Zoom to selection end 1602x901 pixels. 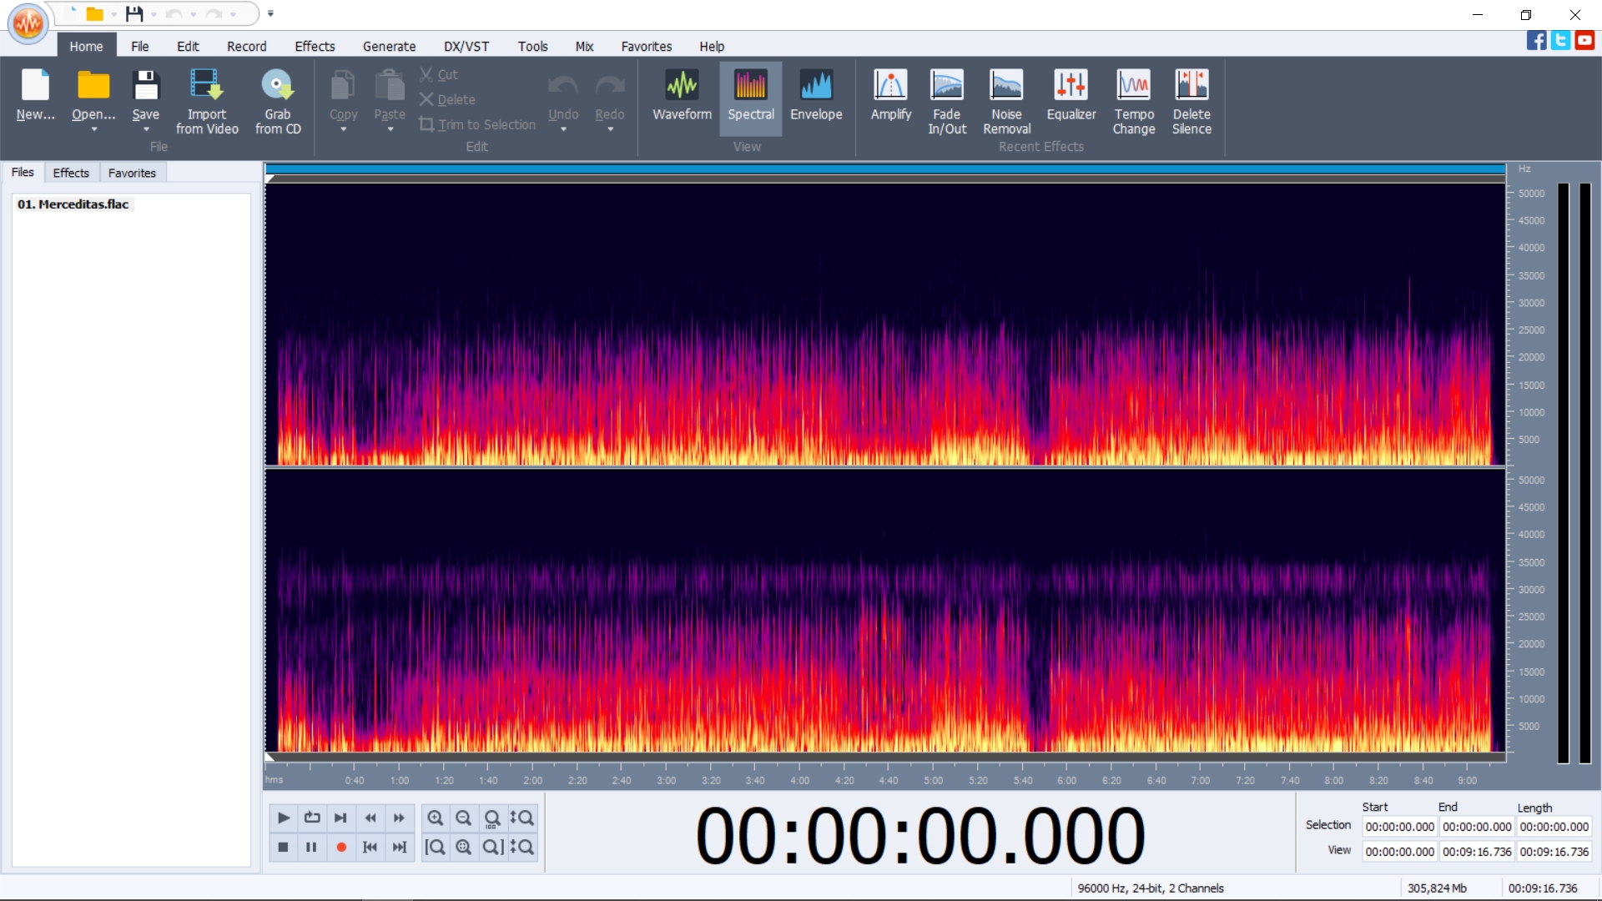point(492,847)
